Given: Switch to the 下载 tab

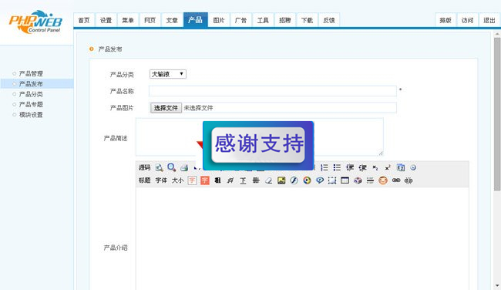Looking at the screenshot, I should (307, 21).
